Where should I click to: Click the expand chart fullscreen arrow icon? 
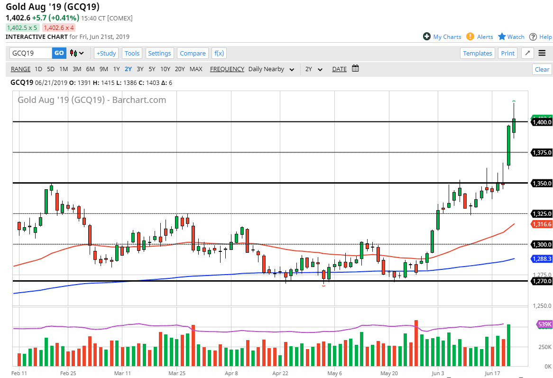(528, 53)
